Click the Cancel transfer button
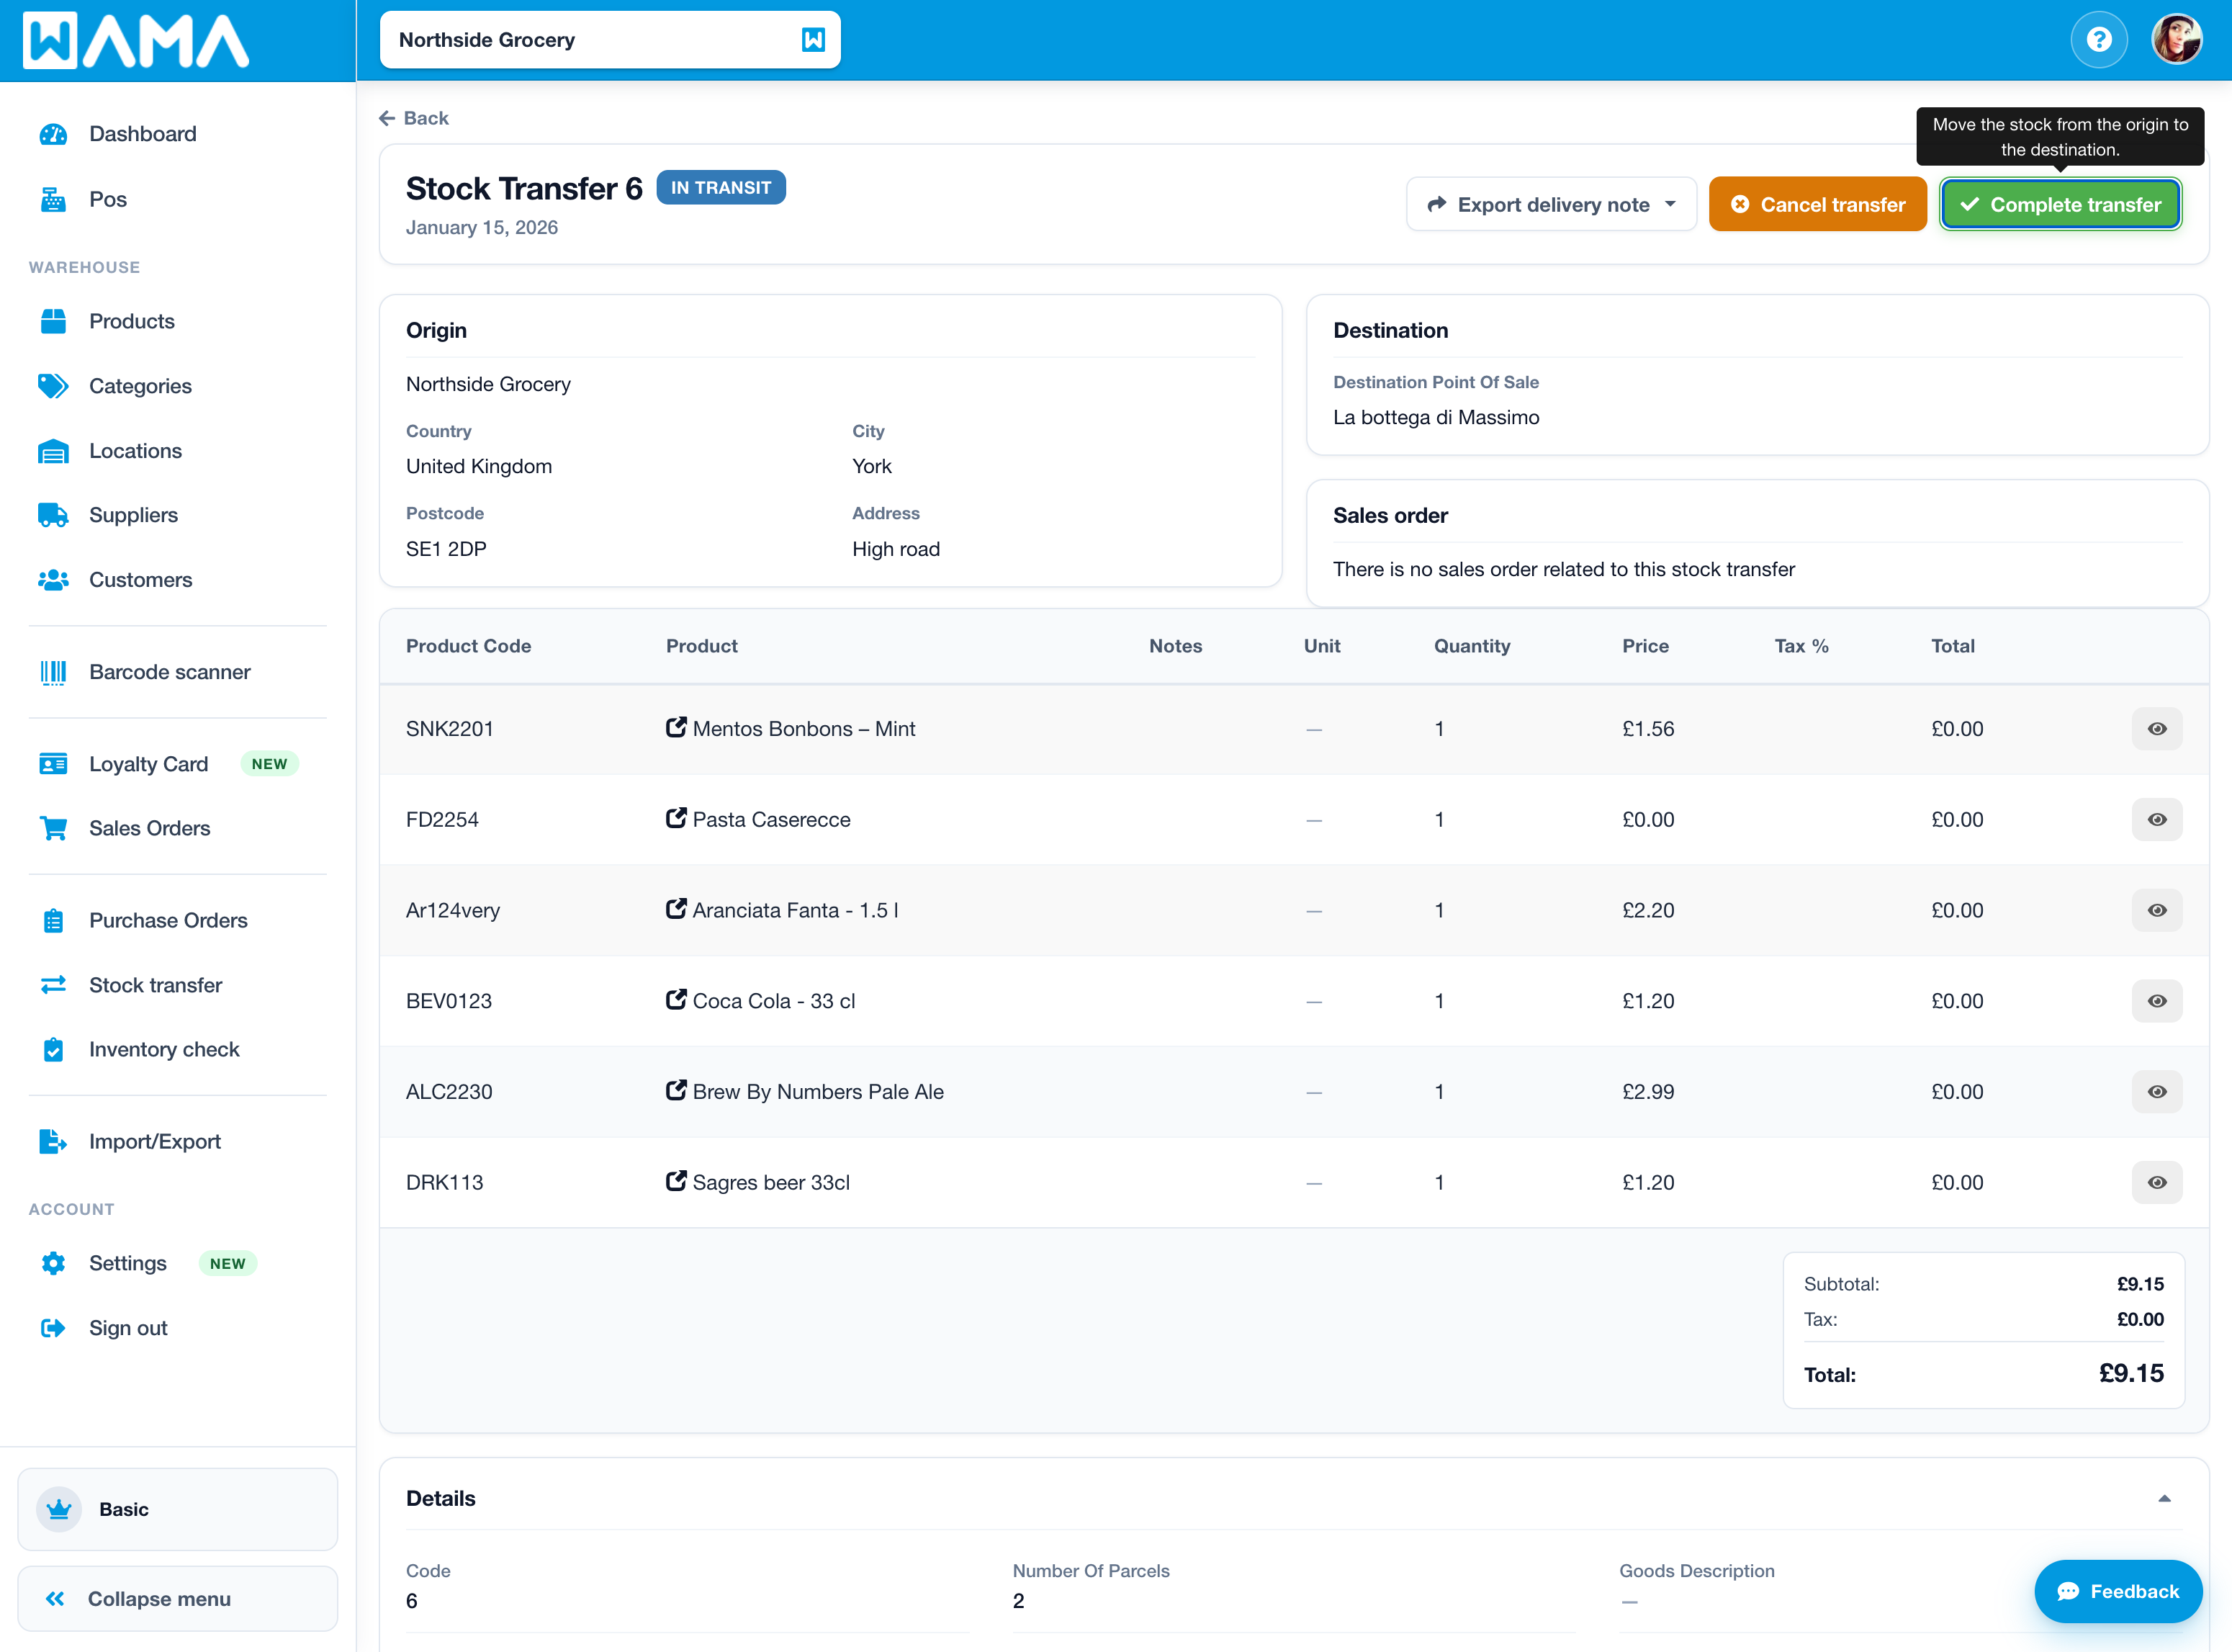Image resolution: width=2232 pixels, height=1652 pixels. point(1817,204)
